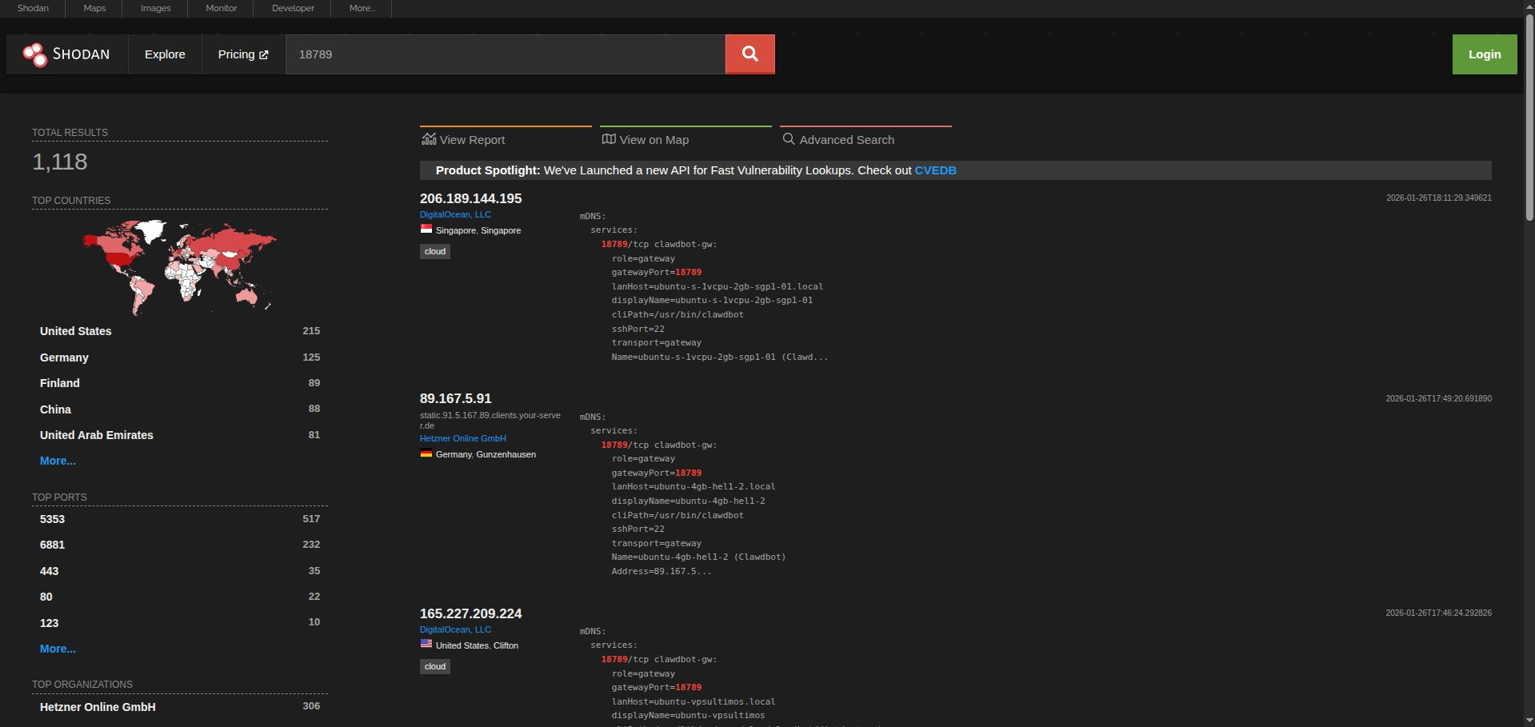The height and width of the screenshot is (727, 1535).
Task: Open the Explore menu item
Action: 165,54
